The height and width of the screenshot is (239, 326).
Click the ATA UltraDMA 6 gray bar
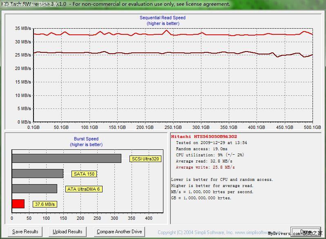(x=34, y=189)
